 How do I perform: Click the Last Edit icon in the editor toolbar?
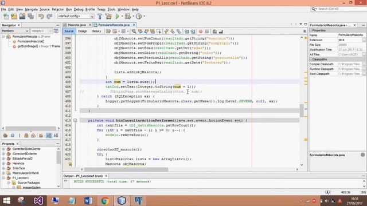[x=108, y=31]
